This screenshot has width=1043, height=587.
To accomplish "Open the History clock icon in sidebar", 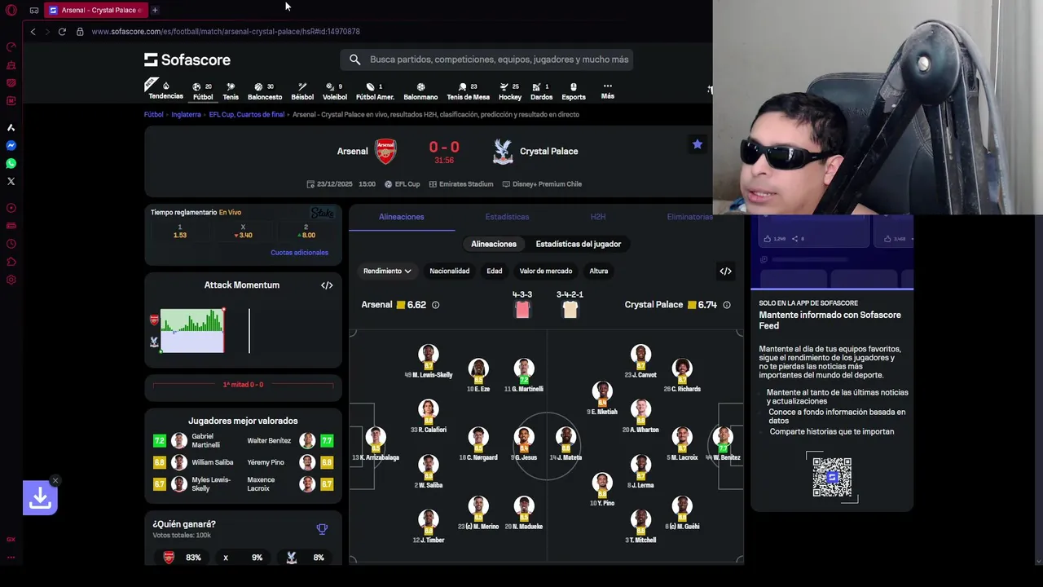I will click(11, 244).
